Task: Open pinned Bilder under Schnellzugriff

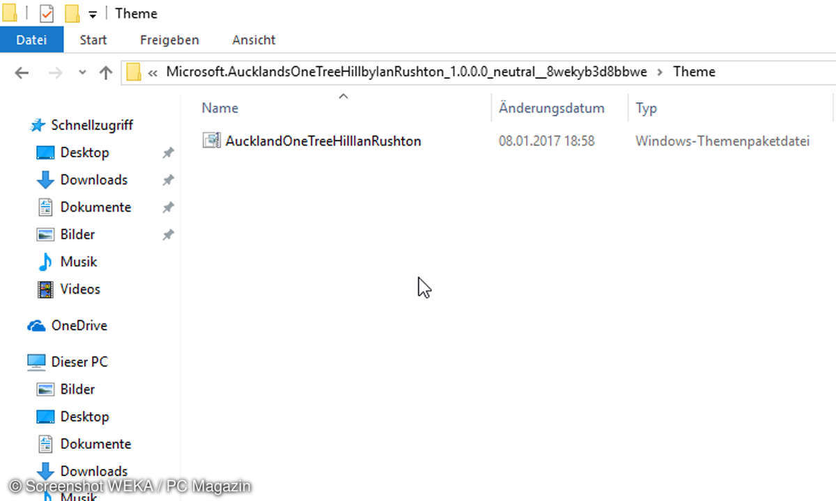Action: point(77,234)
